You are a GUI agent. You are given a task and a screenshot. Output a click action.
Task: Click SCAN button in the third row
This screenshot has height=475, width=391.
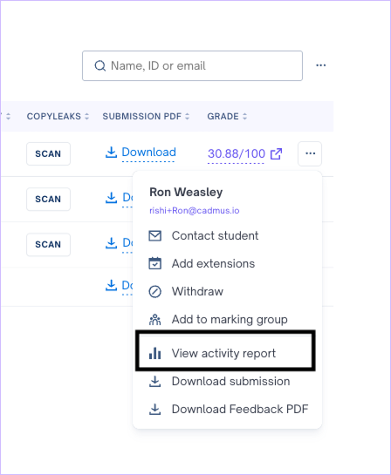coord(48,244)
